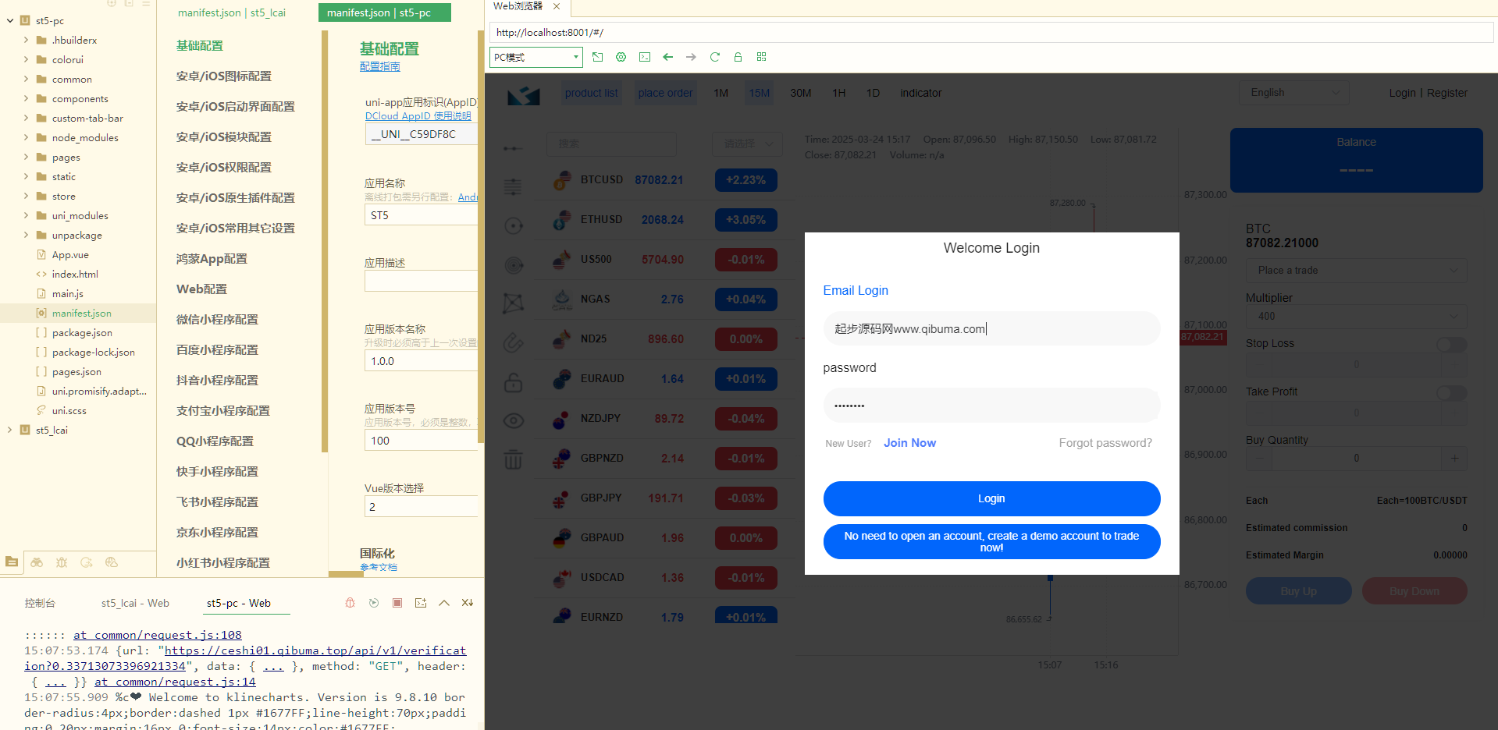Open the Multiplier 400 dropdown
Viewport: 1498px width, 730px height.
(1356, 316)
